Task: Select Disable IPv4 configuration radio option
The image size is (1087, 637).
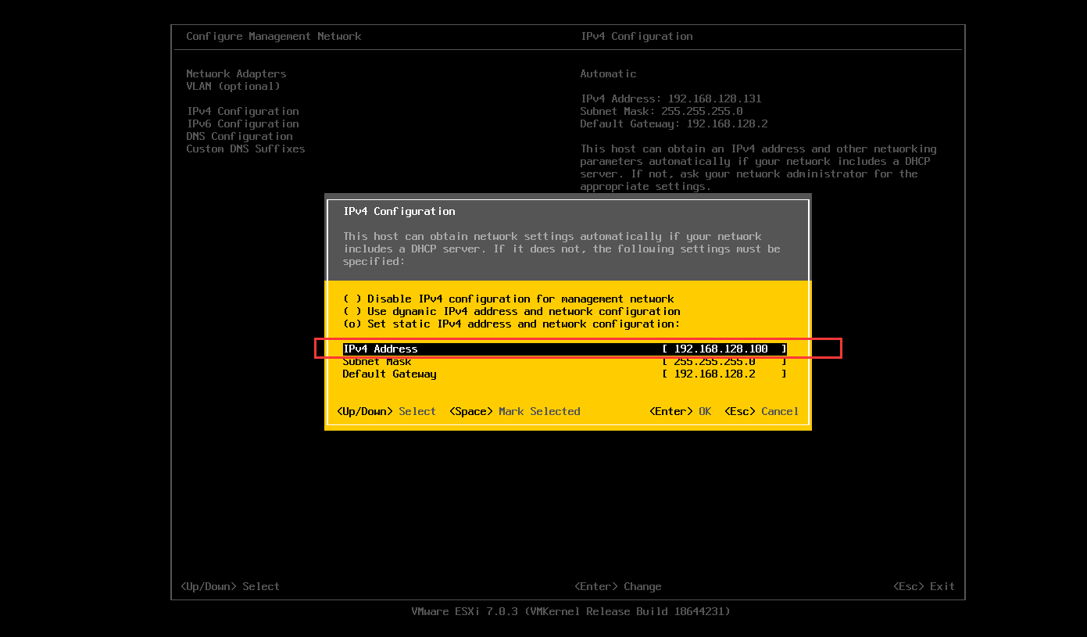Action: coord(509,299)
